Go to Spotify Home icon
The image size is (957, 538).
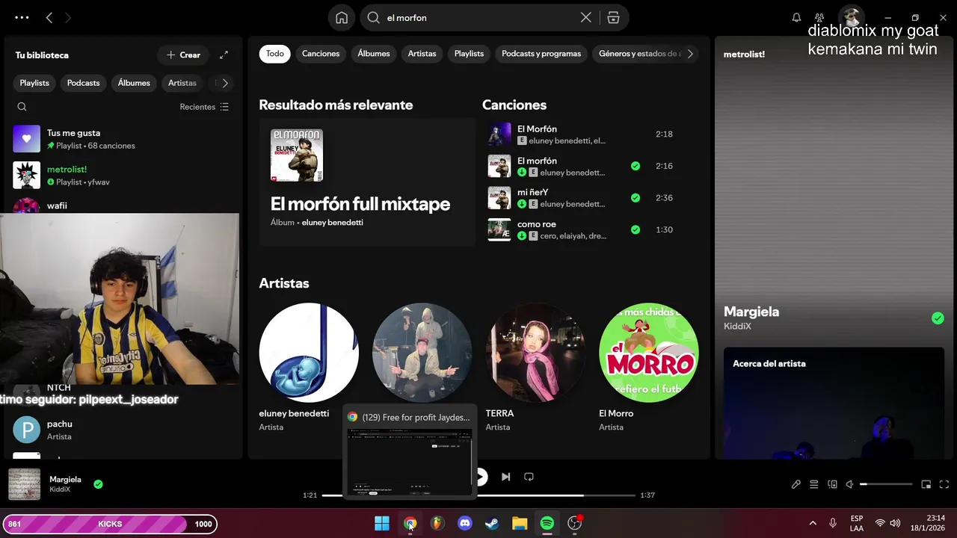342,18
